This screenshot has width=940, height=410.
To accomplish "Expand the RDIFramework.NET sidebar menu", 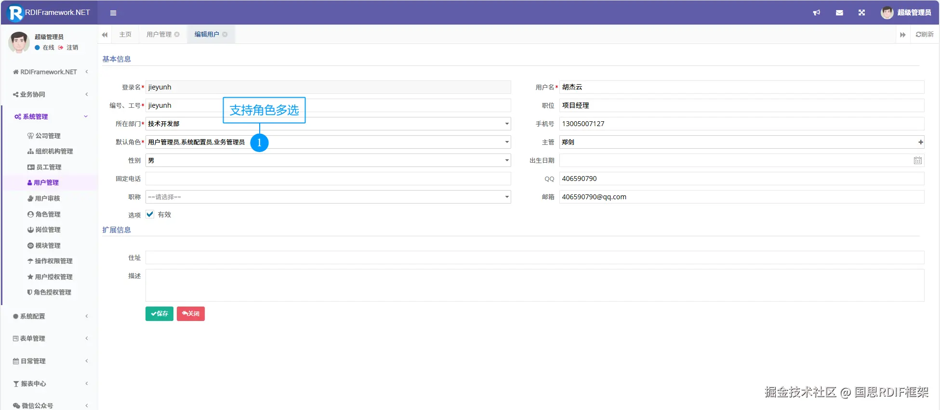I will pos(50,72).
